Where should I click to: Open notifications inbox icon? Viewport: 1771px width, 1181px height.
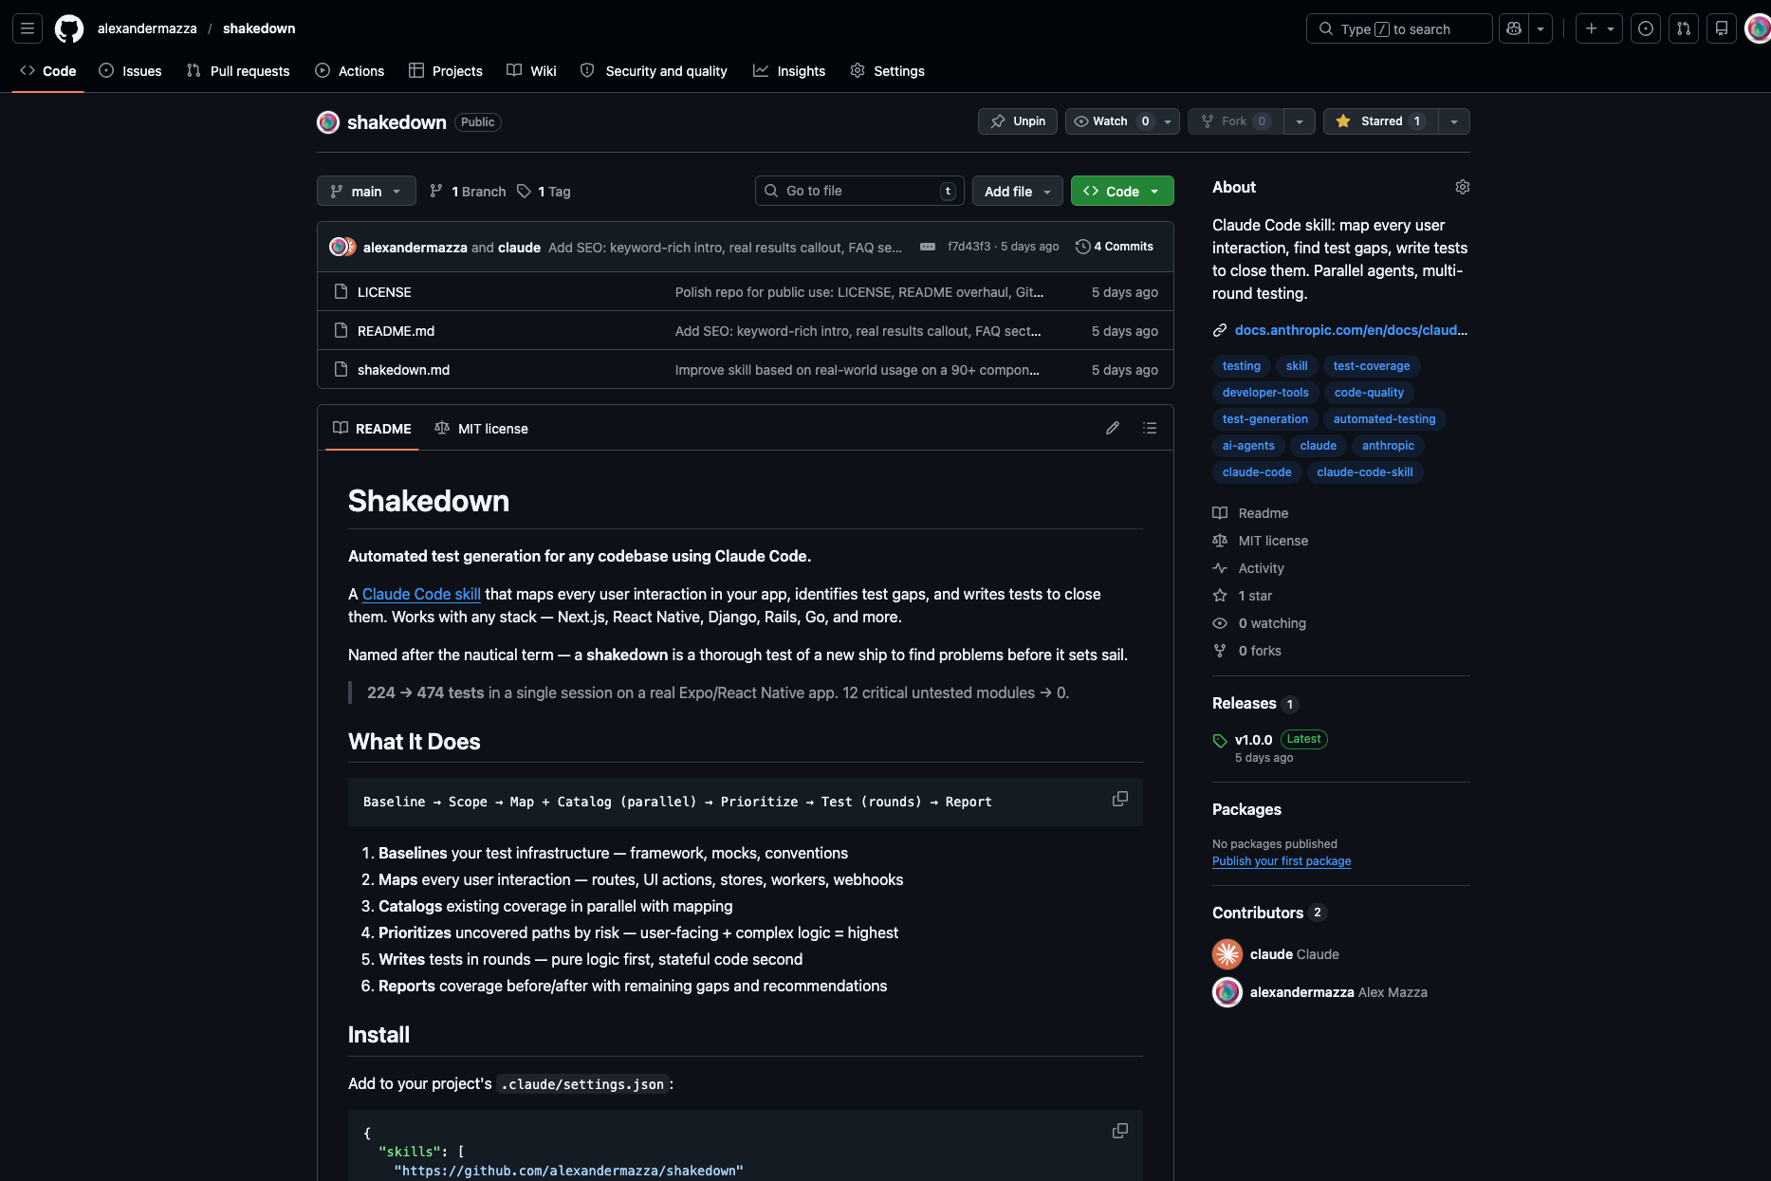click(x=1721, y=28)
